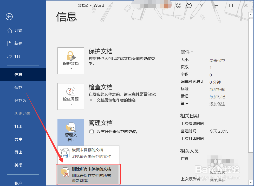
Task: Click the 添加标题 link to add a title
Action: coord(217,89)
